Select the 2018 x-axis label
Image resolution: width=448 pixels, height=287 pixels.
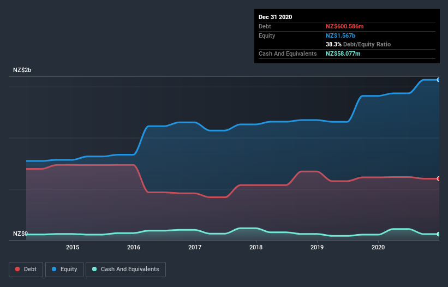click(256, 247)
